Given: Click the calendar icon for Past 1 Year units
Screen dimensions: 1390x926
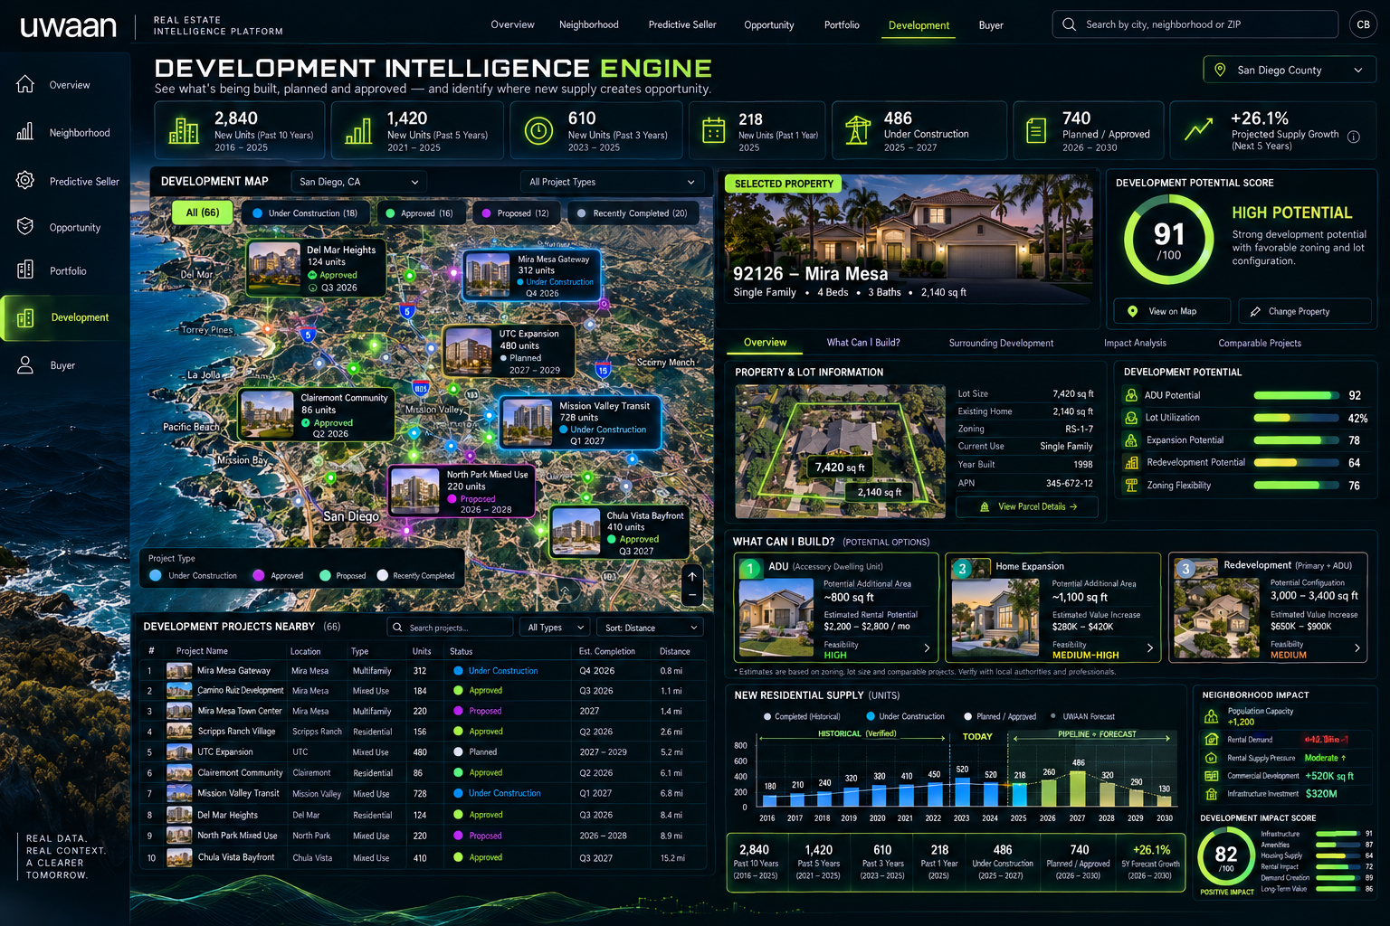Looking at the screenshot, I should pos(714,130).
